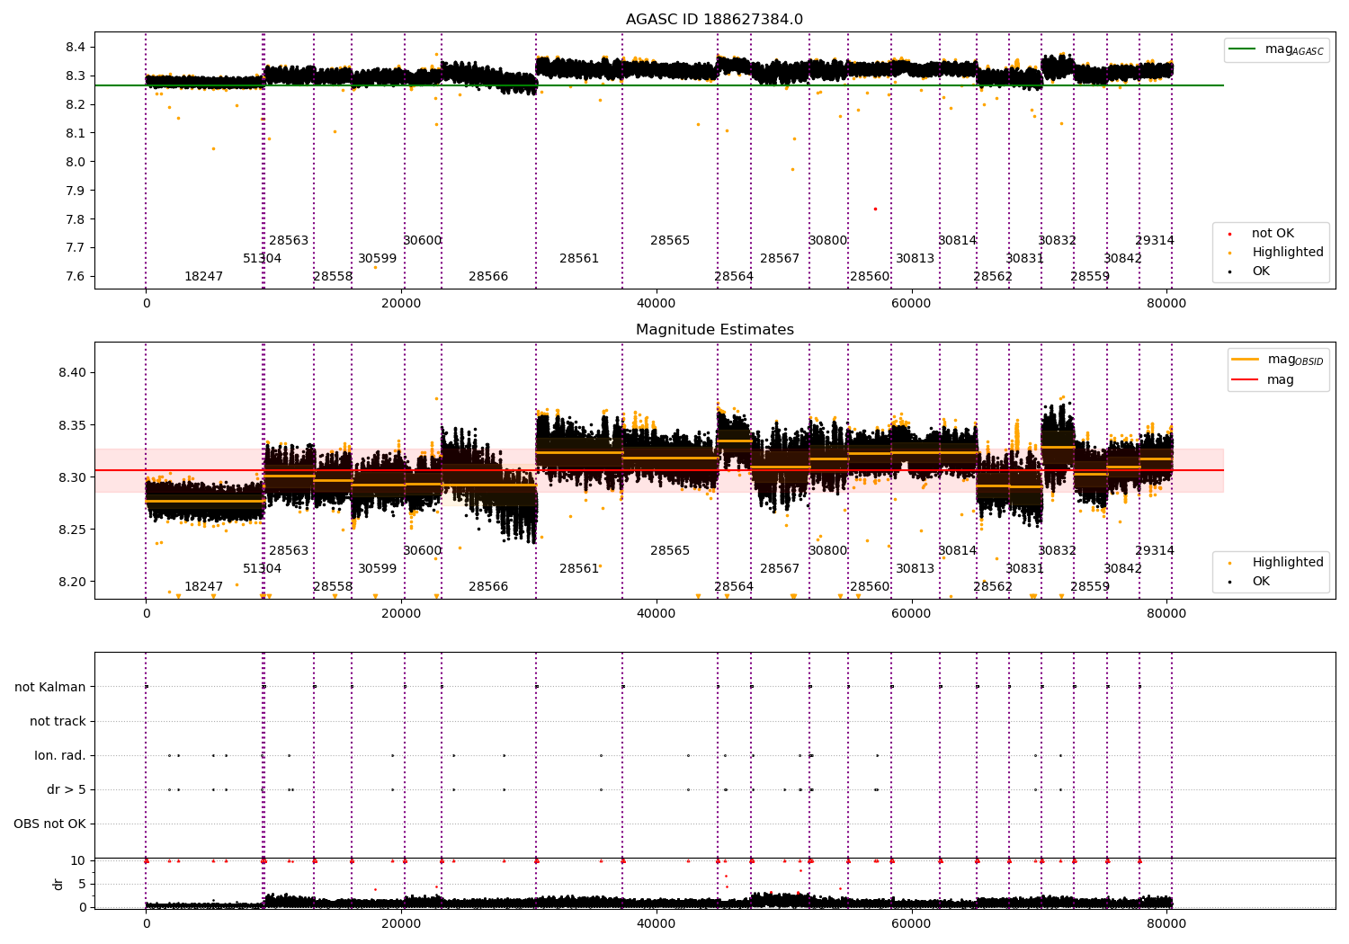Click obsid label 18247 in the top plot

pos(203,277)
